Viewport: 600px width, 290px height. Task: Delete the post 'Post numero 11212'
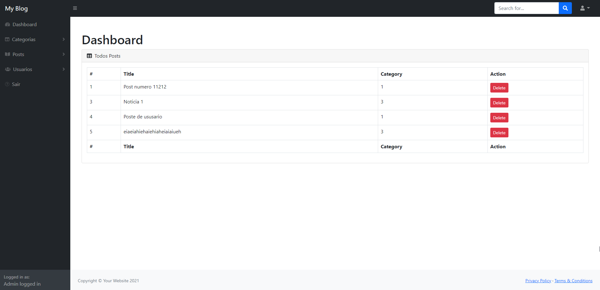(499, 88)
